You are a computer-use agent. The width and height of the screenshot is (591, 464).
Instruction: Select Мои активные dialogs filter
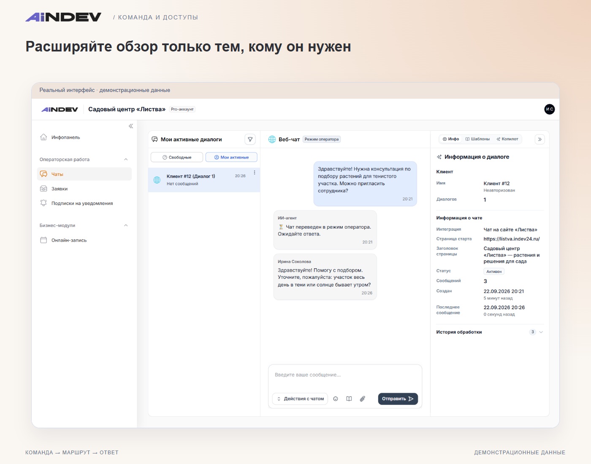pos(231,157)
